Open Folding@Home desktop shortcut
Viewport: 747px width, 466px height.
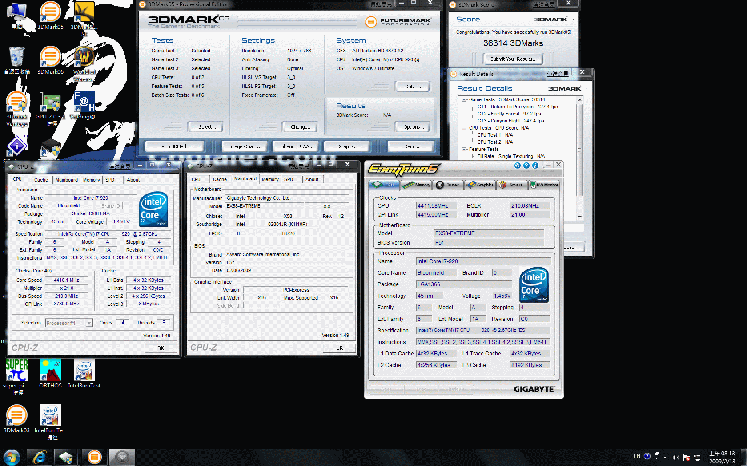84,105
